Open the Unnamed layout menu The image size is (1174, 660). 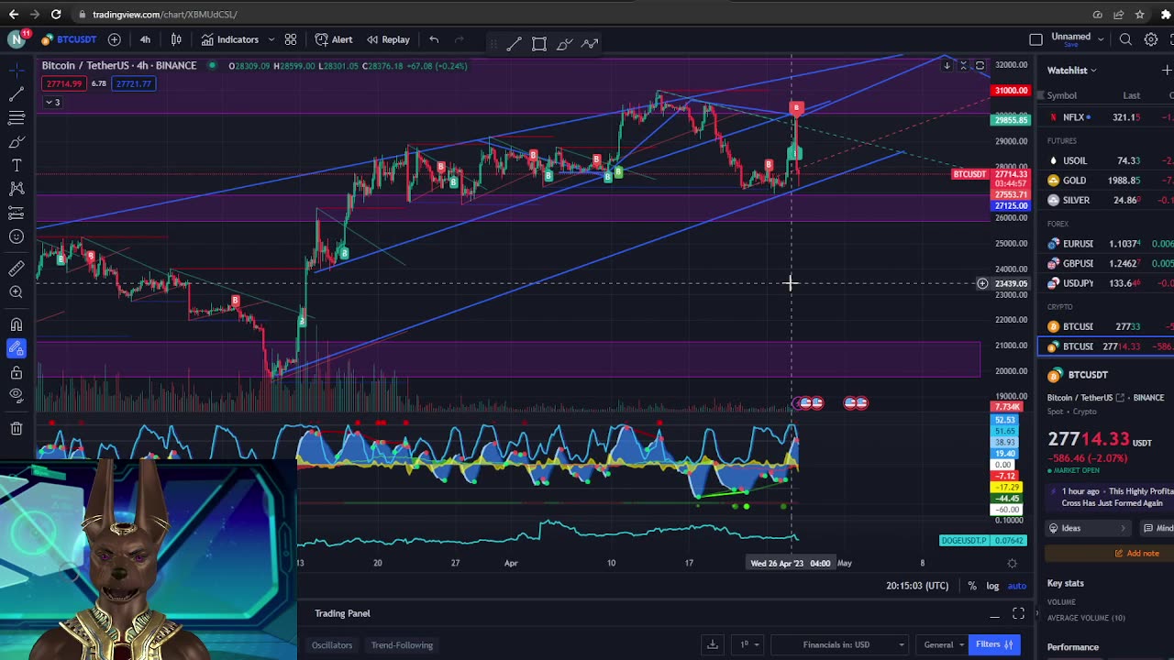pyautogui.click(x=1077, y=39)
